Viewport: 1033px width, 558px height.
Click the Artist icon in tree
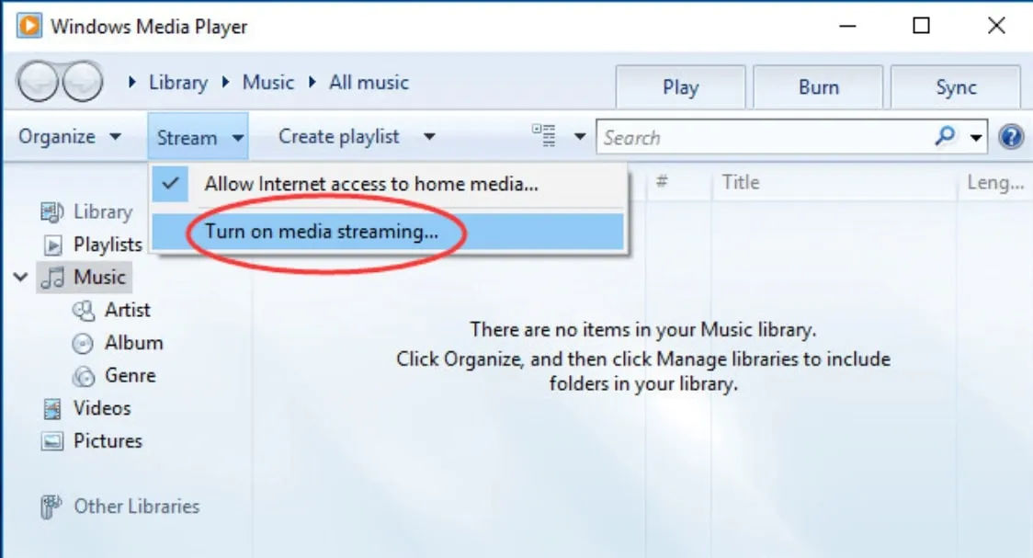click(x=83, y=311)
